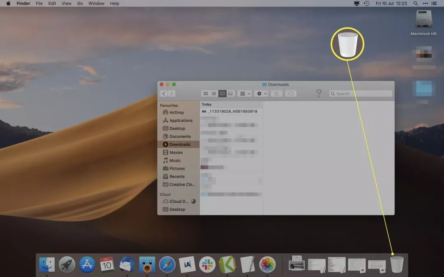
Task: Click iCloud Drive sync progress pie
Action: pyautogui.click(x=193, y=201)
